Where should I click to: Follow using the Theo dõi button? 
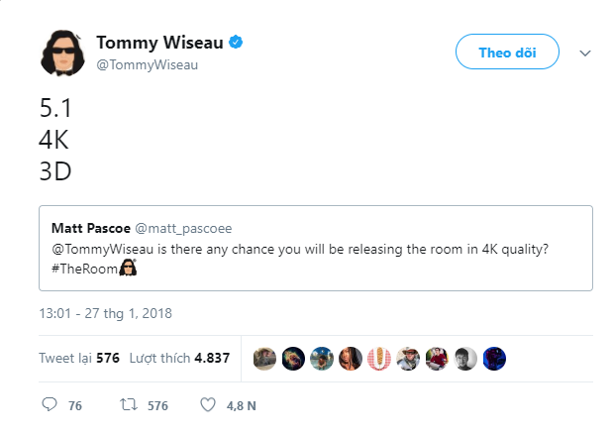[x=507, y=52]
